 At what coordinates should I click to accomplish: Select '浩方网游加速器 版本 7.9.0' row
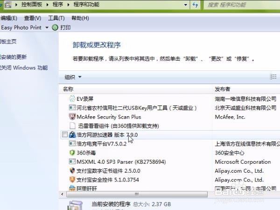tap(107, 135)
